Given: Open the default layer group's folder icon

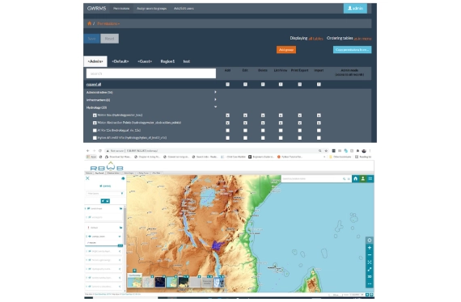Looking at the screenshot, I should (121, 228).
